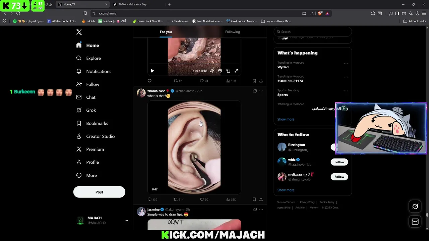Open Explore in the sidebar
Viewport: 429px width, 241px height.
[x=88, y=58]
